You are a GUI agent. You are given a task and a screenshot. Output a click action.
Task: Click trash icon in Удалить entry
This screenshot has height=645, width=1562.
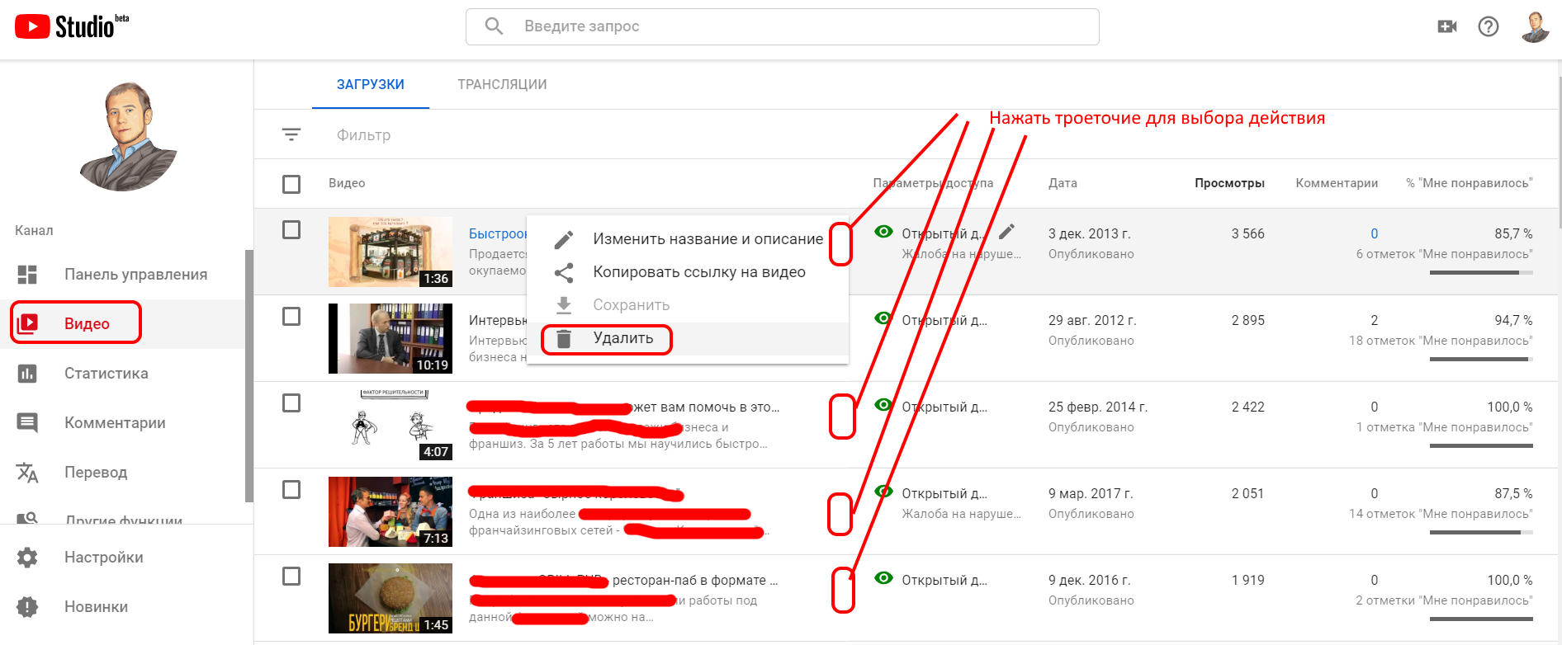[564, 338]
